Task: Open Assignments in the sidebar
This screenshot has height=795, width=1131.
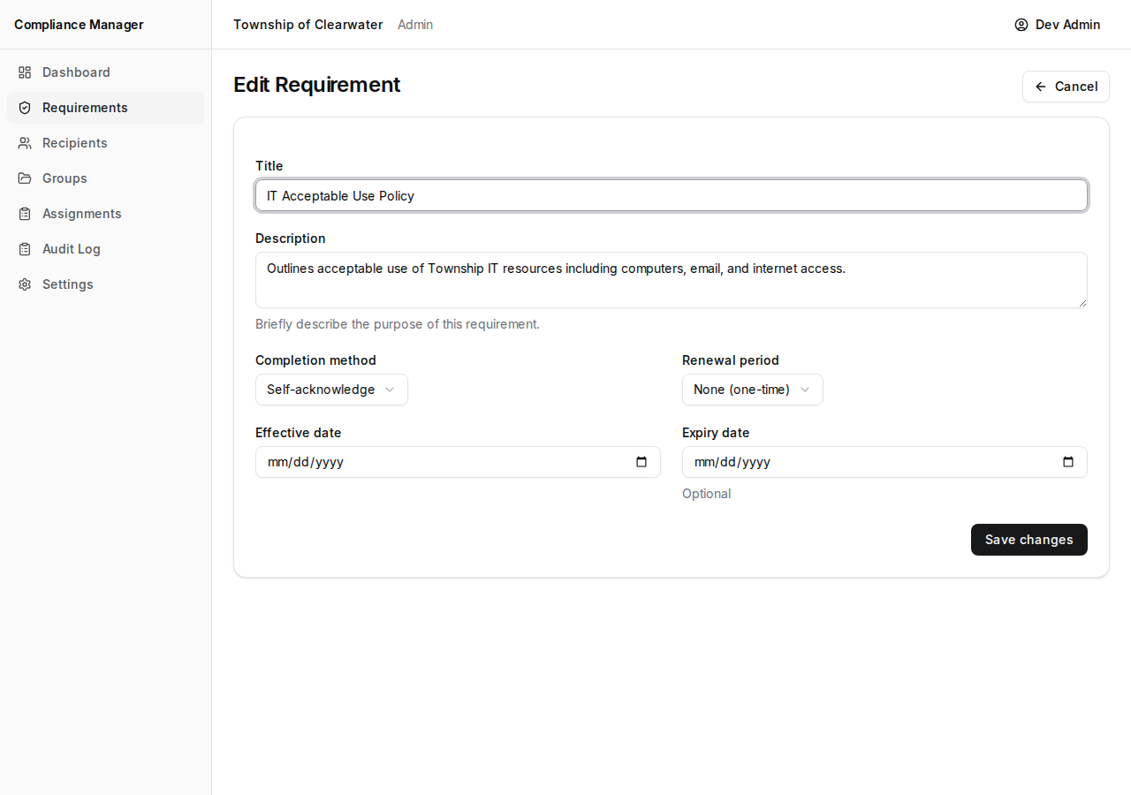Action: coord(105,214)
